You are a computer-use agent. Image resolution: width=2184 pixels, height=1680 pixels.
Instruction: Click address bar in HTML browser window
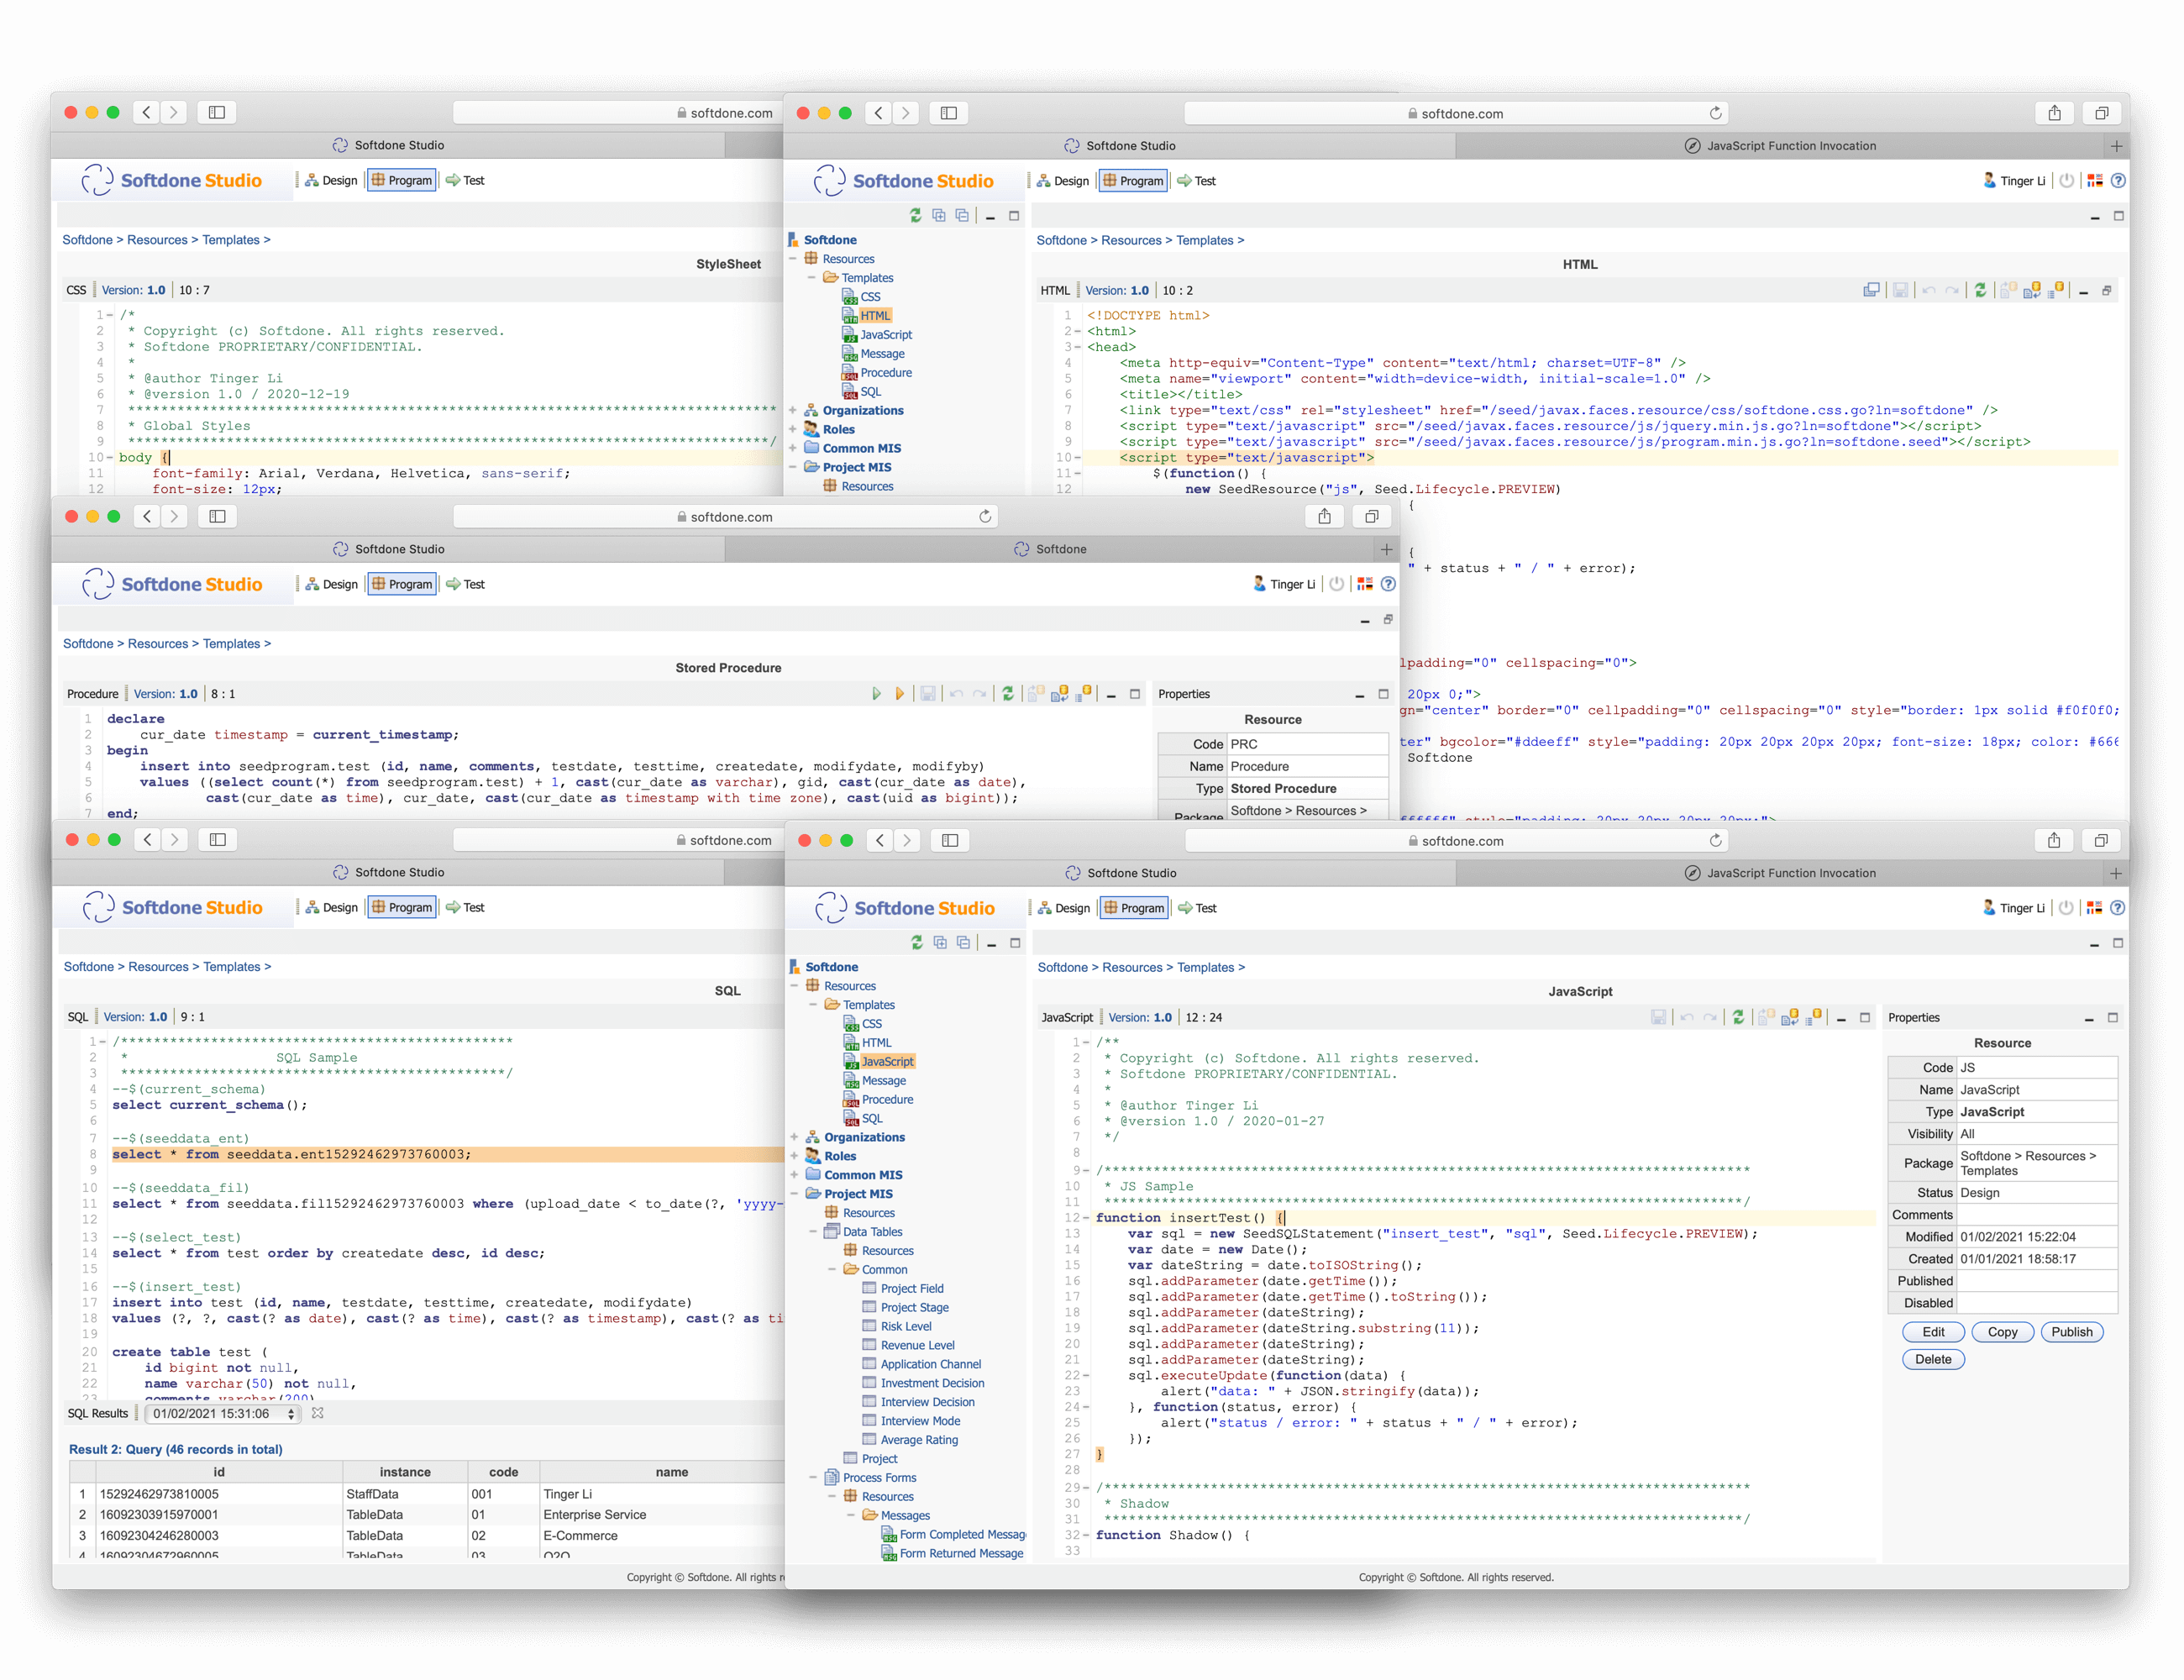tap(1456, 113)
